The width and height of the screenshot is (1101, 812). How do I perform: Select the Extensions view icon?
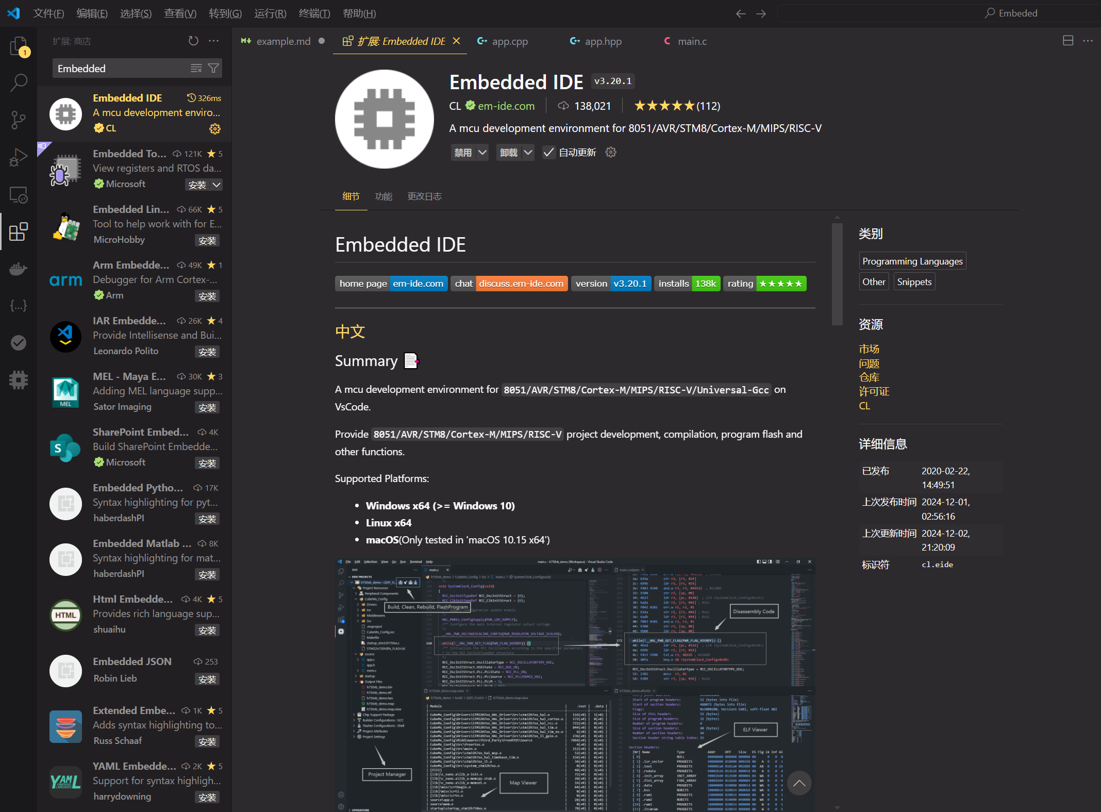pos(19,231)
